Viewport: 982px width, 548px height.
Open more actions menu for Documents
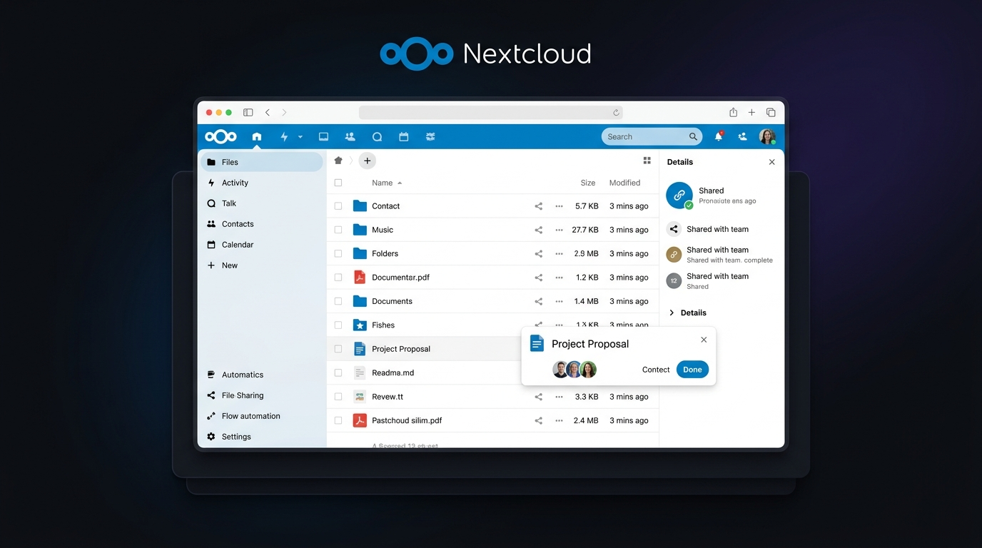point(560,301)
